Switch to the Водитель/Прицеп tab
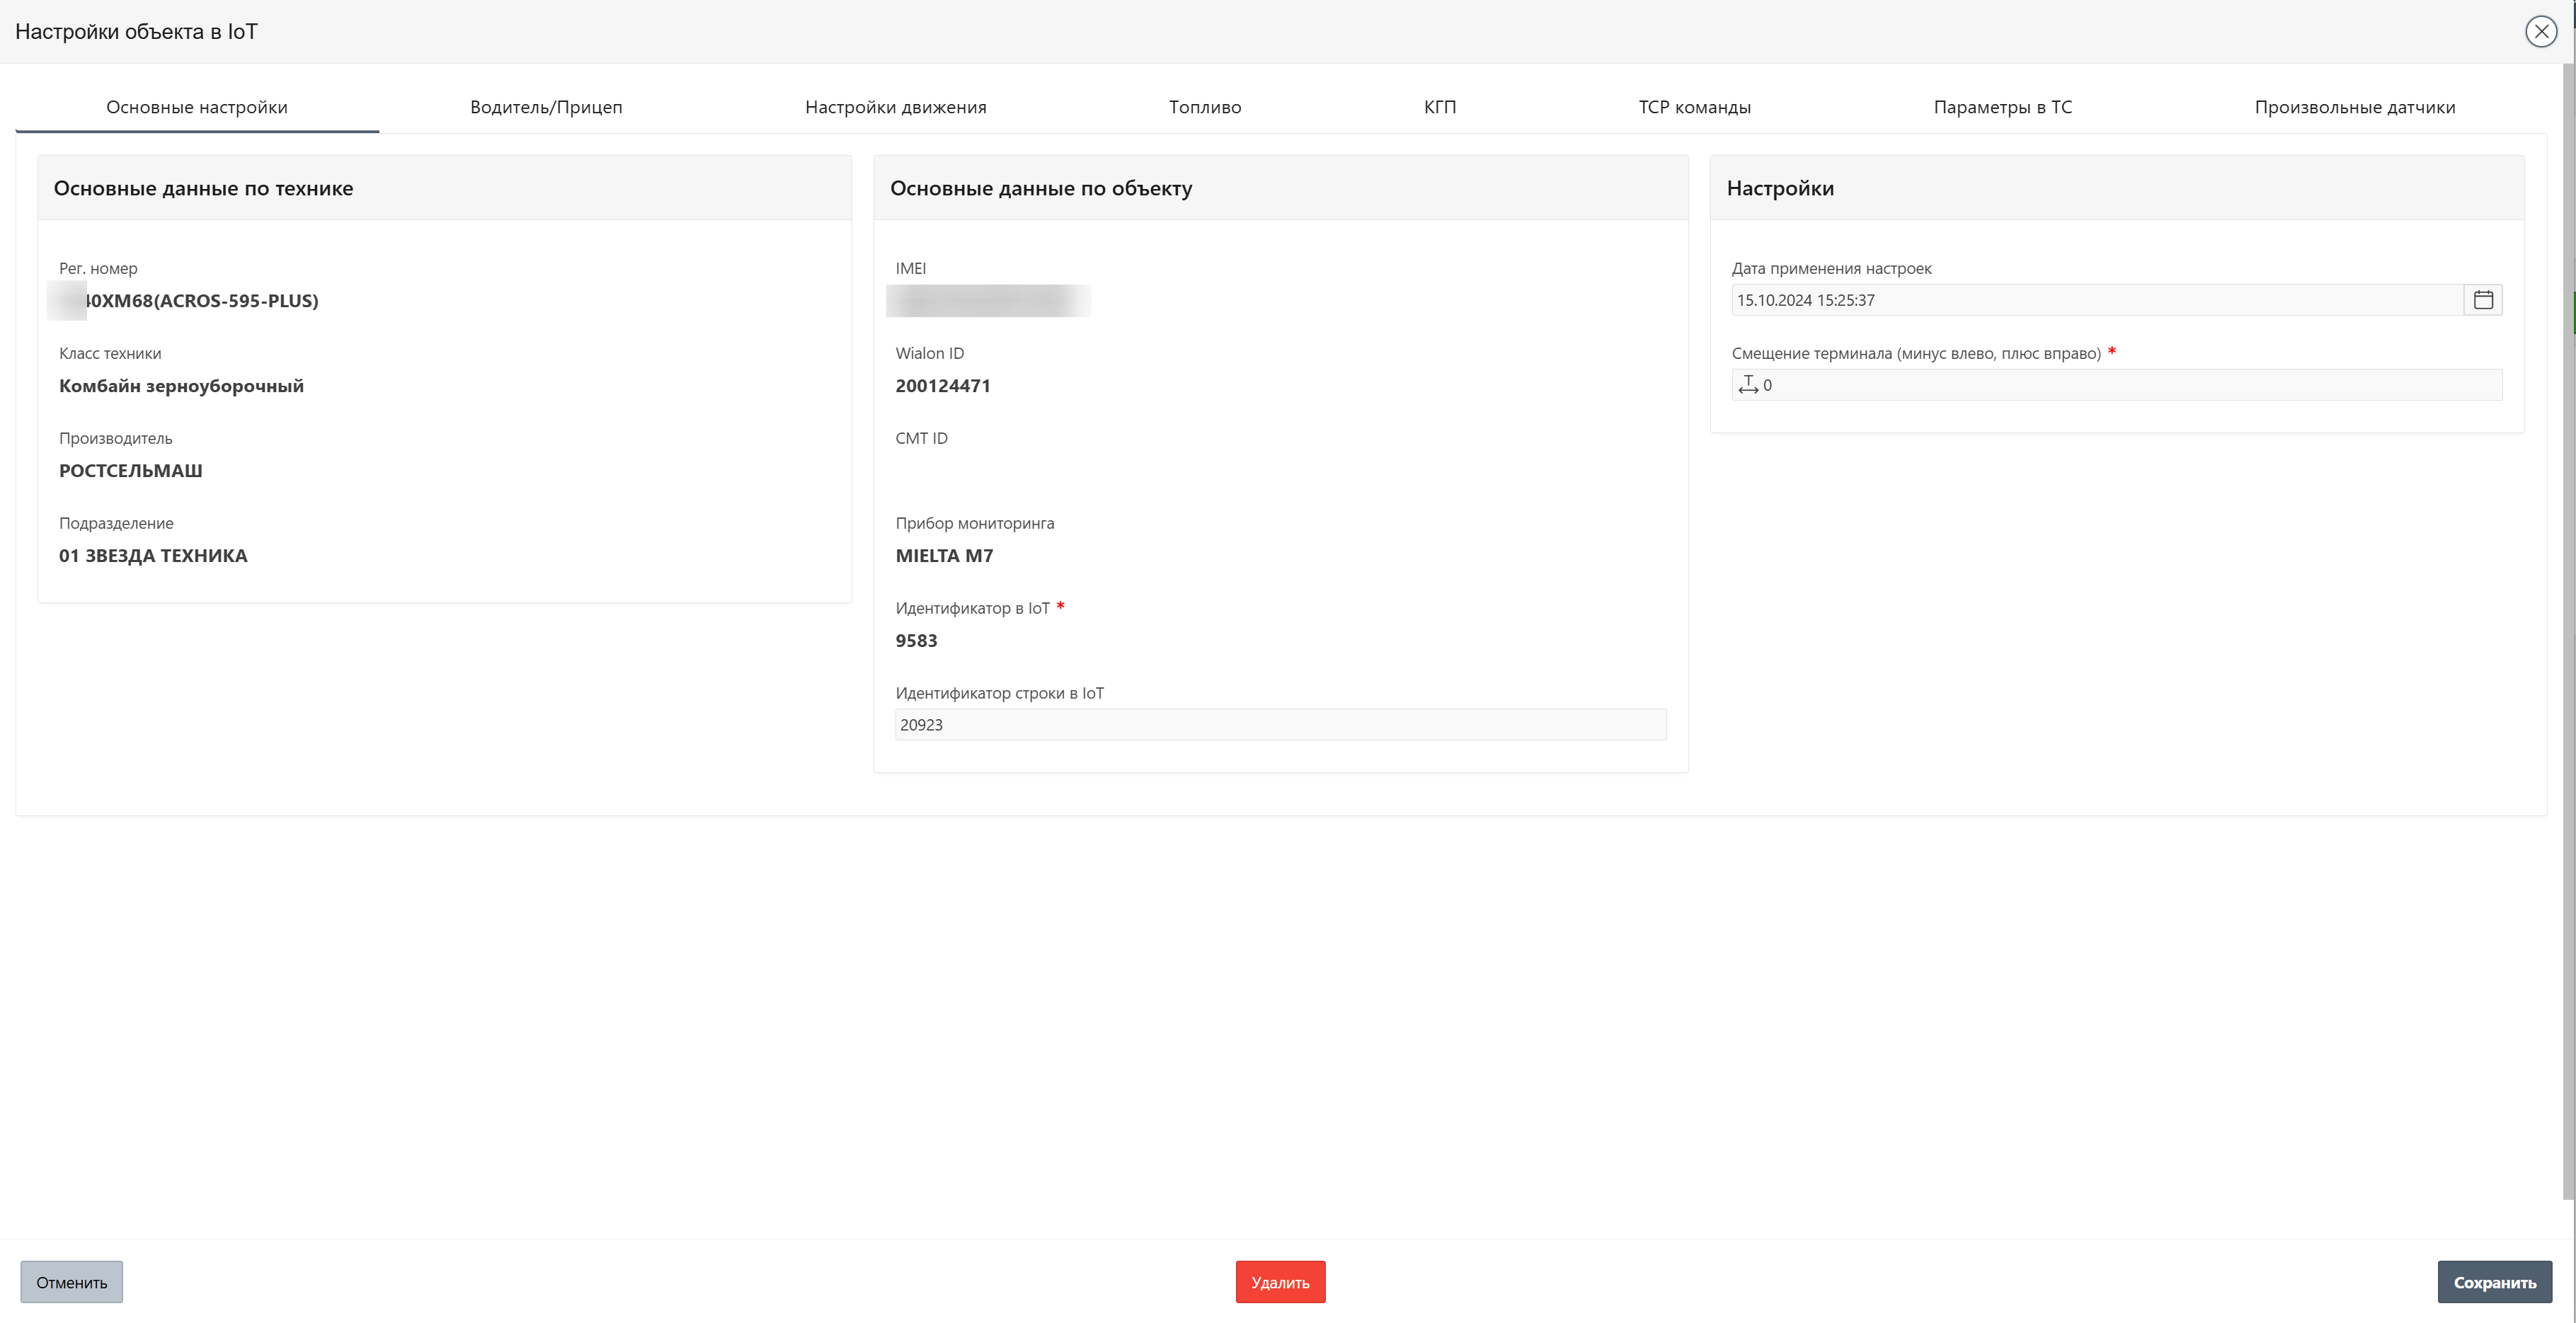Screen dimensions: 2576x1323 (x=546, y=107)
